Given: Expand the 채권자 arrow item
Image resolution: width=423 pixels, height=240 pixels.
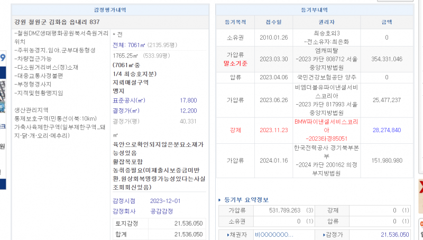Looking at the screenshot, I should click(x=235, y=234).
